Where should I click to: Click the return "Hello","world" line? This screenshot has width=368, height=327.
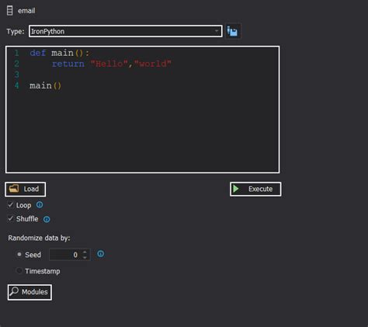click(x=112, y=64)
